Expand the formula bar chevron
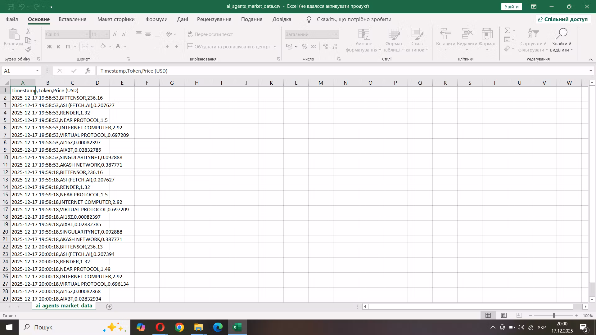The height and width of the screenshot is (335, 596). (x=590, y=71)
